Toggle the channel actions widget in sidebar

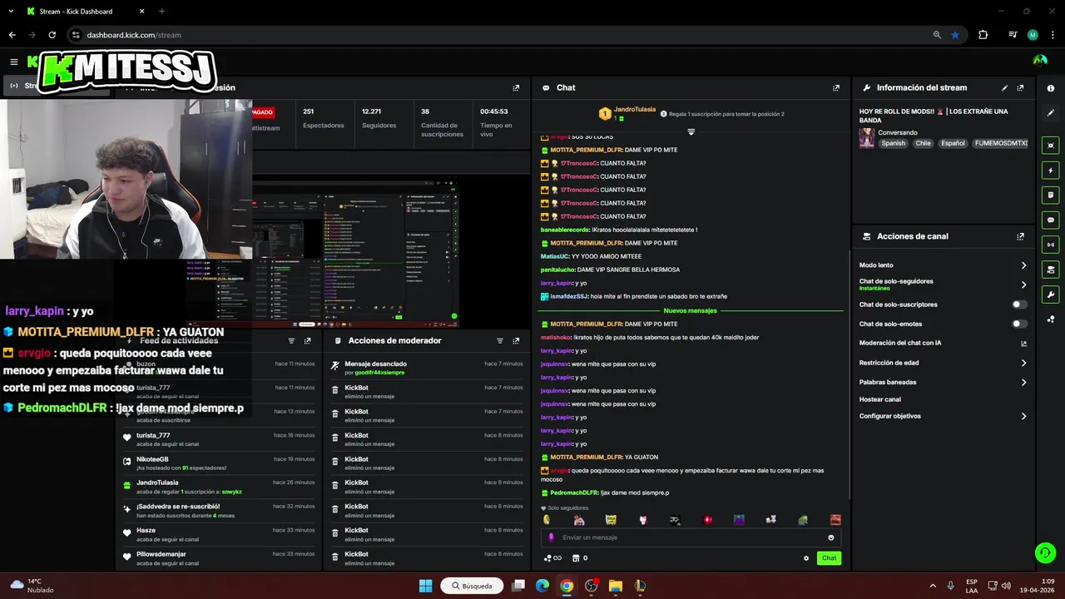pyautogui.click(x=1051, y=270)
